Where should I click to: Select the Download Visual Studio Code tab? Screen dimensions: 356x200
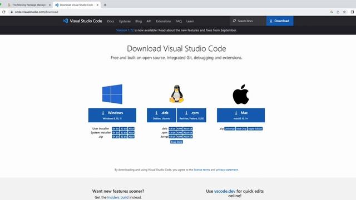[77, 5]
